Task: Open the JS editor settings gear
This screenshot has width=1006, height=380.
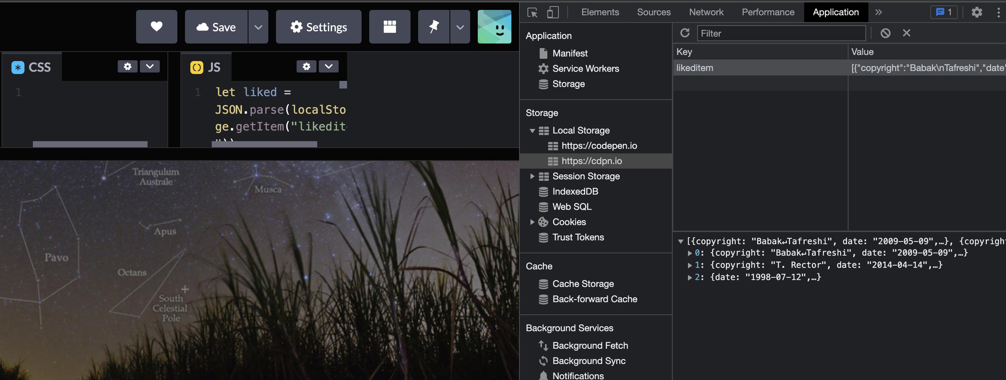Action: coord(306,67)
